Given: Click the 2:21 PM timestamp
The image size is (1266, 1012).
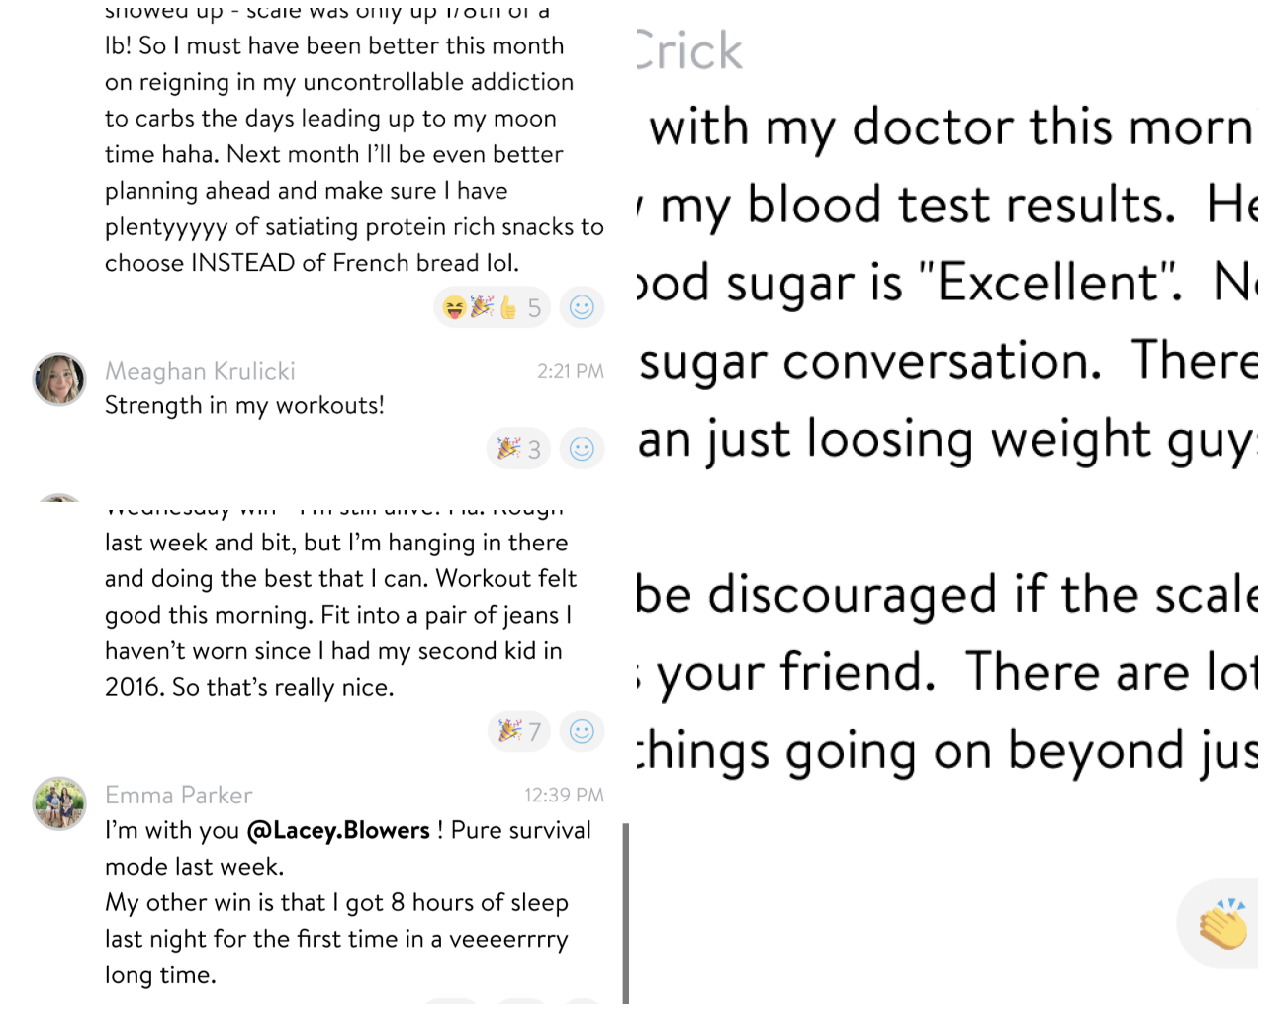Looking at the screenshot, I should [x=570, y=371].
